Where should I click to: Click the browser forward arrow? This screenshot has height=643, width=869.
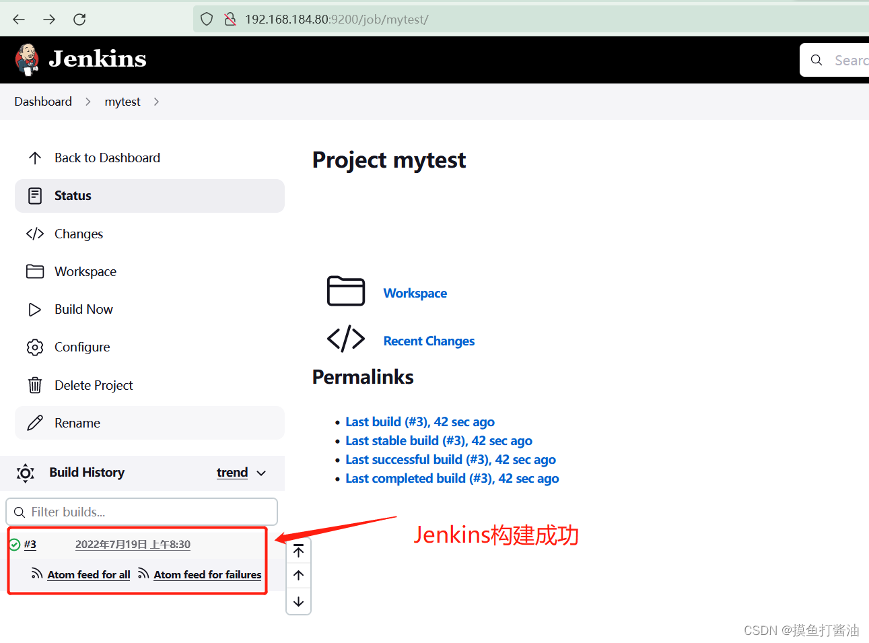click(x=49, y=20)
